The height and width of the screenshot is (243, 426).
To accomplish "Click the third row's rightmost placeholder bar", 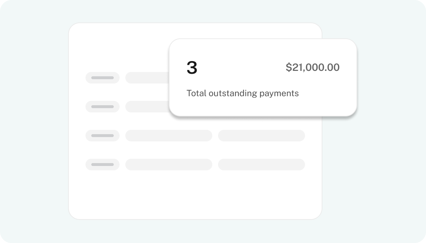I will pos(262,136).
